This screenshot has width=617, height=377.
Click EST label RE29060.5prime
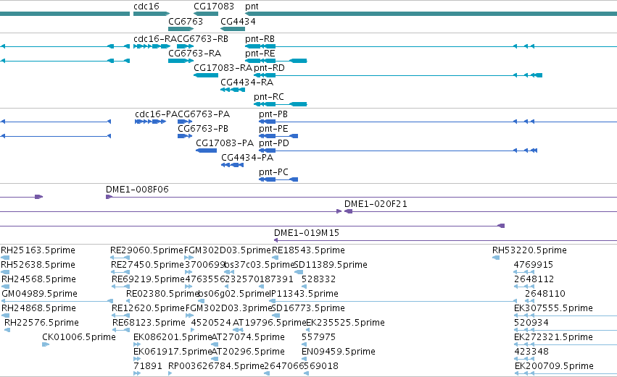(146, 250)
